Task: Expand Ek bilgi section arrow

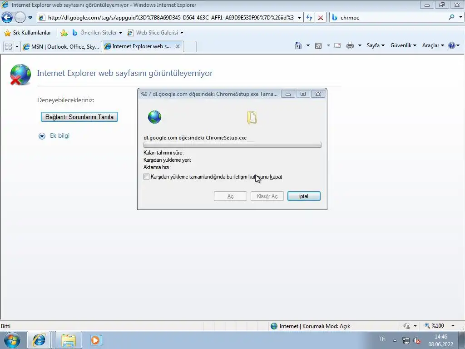Action: point(42,136)
